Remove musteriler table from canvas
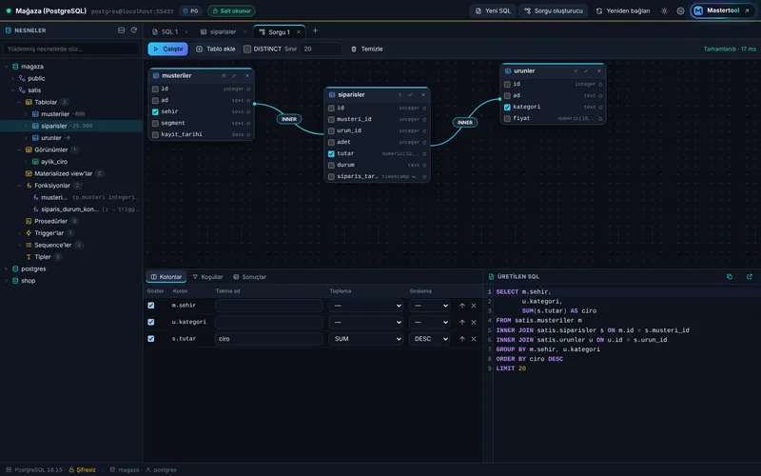This screenshot has height=476, width=761. pos(247,76)
